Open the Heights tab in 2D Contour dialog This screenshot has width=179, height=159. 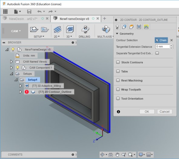(x=131, y=27)
